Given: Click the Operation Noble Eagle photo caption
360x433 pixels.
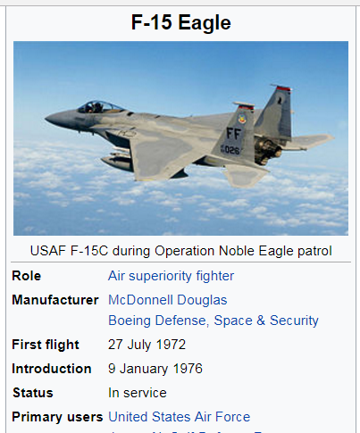Looking at the screenshot, I should click(181, 251).
